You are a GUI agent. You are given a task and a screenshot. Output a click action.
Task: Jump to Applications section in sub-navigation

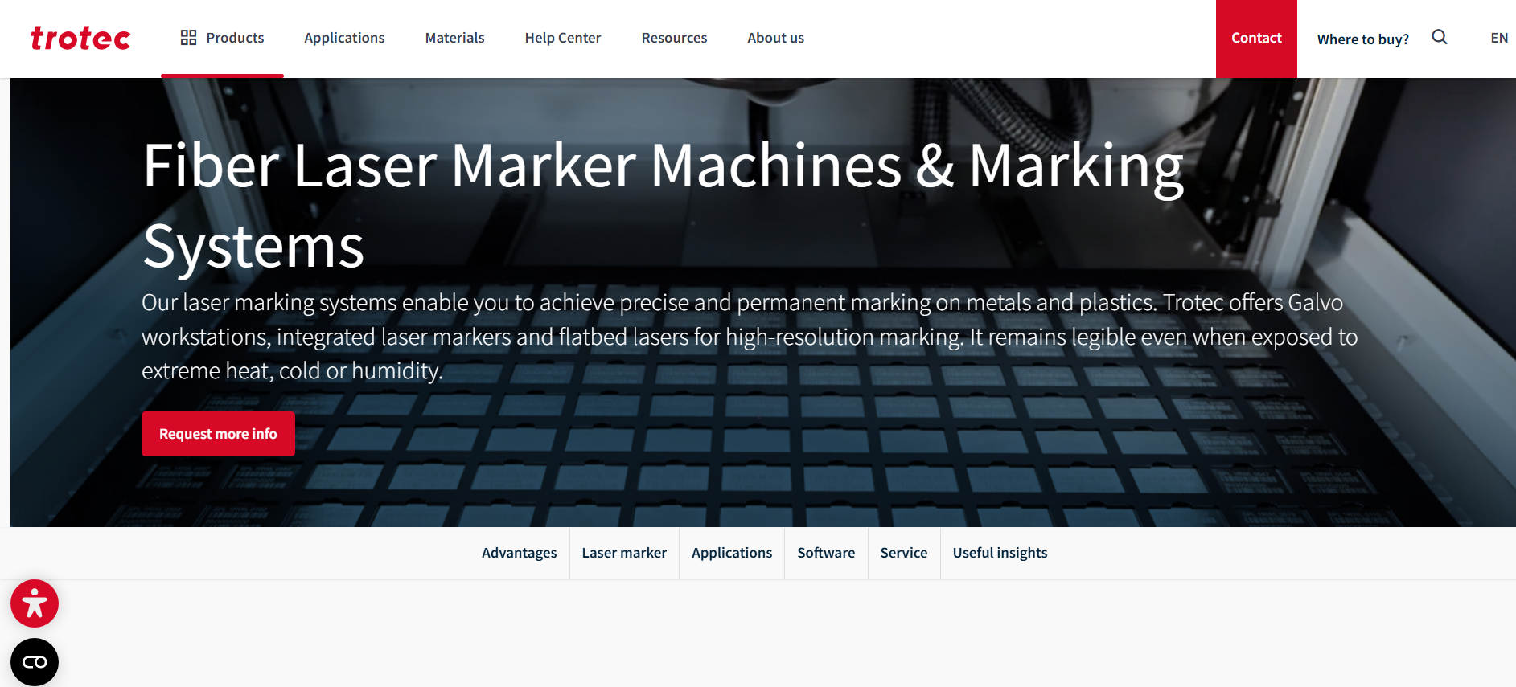(732, 553)
